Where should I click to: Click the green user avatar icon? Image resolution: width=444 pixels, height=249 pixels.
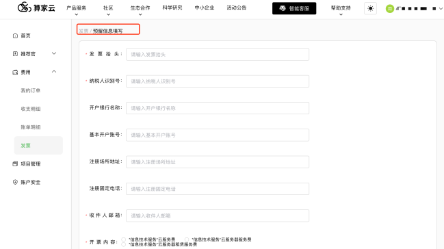pos(390,9)
